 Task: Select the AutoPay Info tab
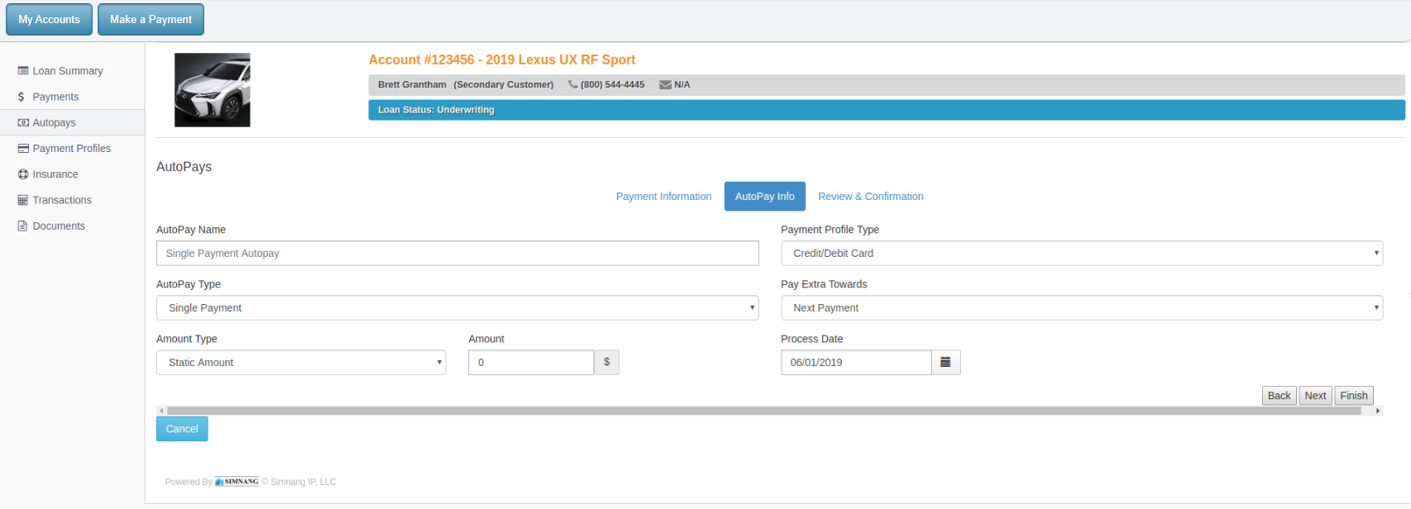pos(765,197)
